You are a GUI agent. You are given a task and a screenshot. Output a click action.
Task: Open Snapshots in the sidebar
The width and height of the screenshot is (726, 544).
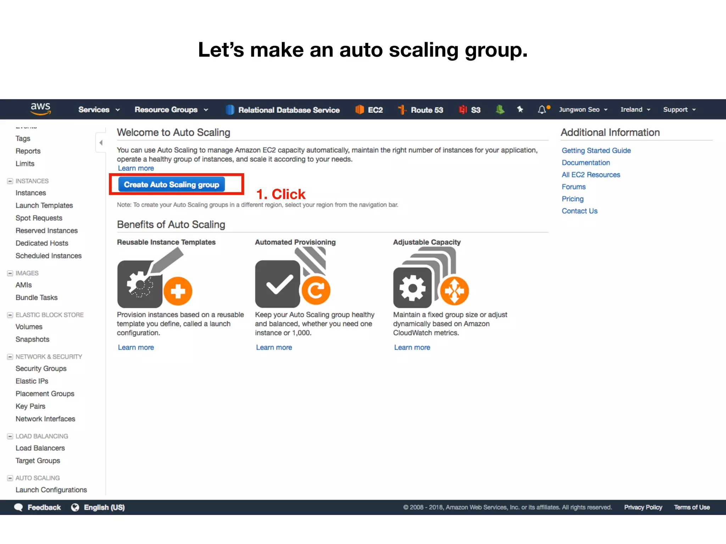pyautogui.click(x=32, y=339)
